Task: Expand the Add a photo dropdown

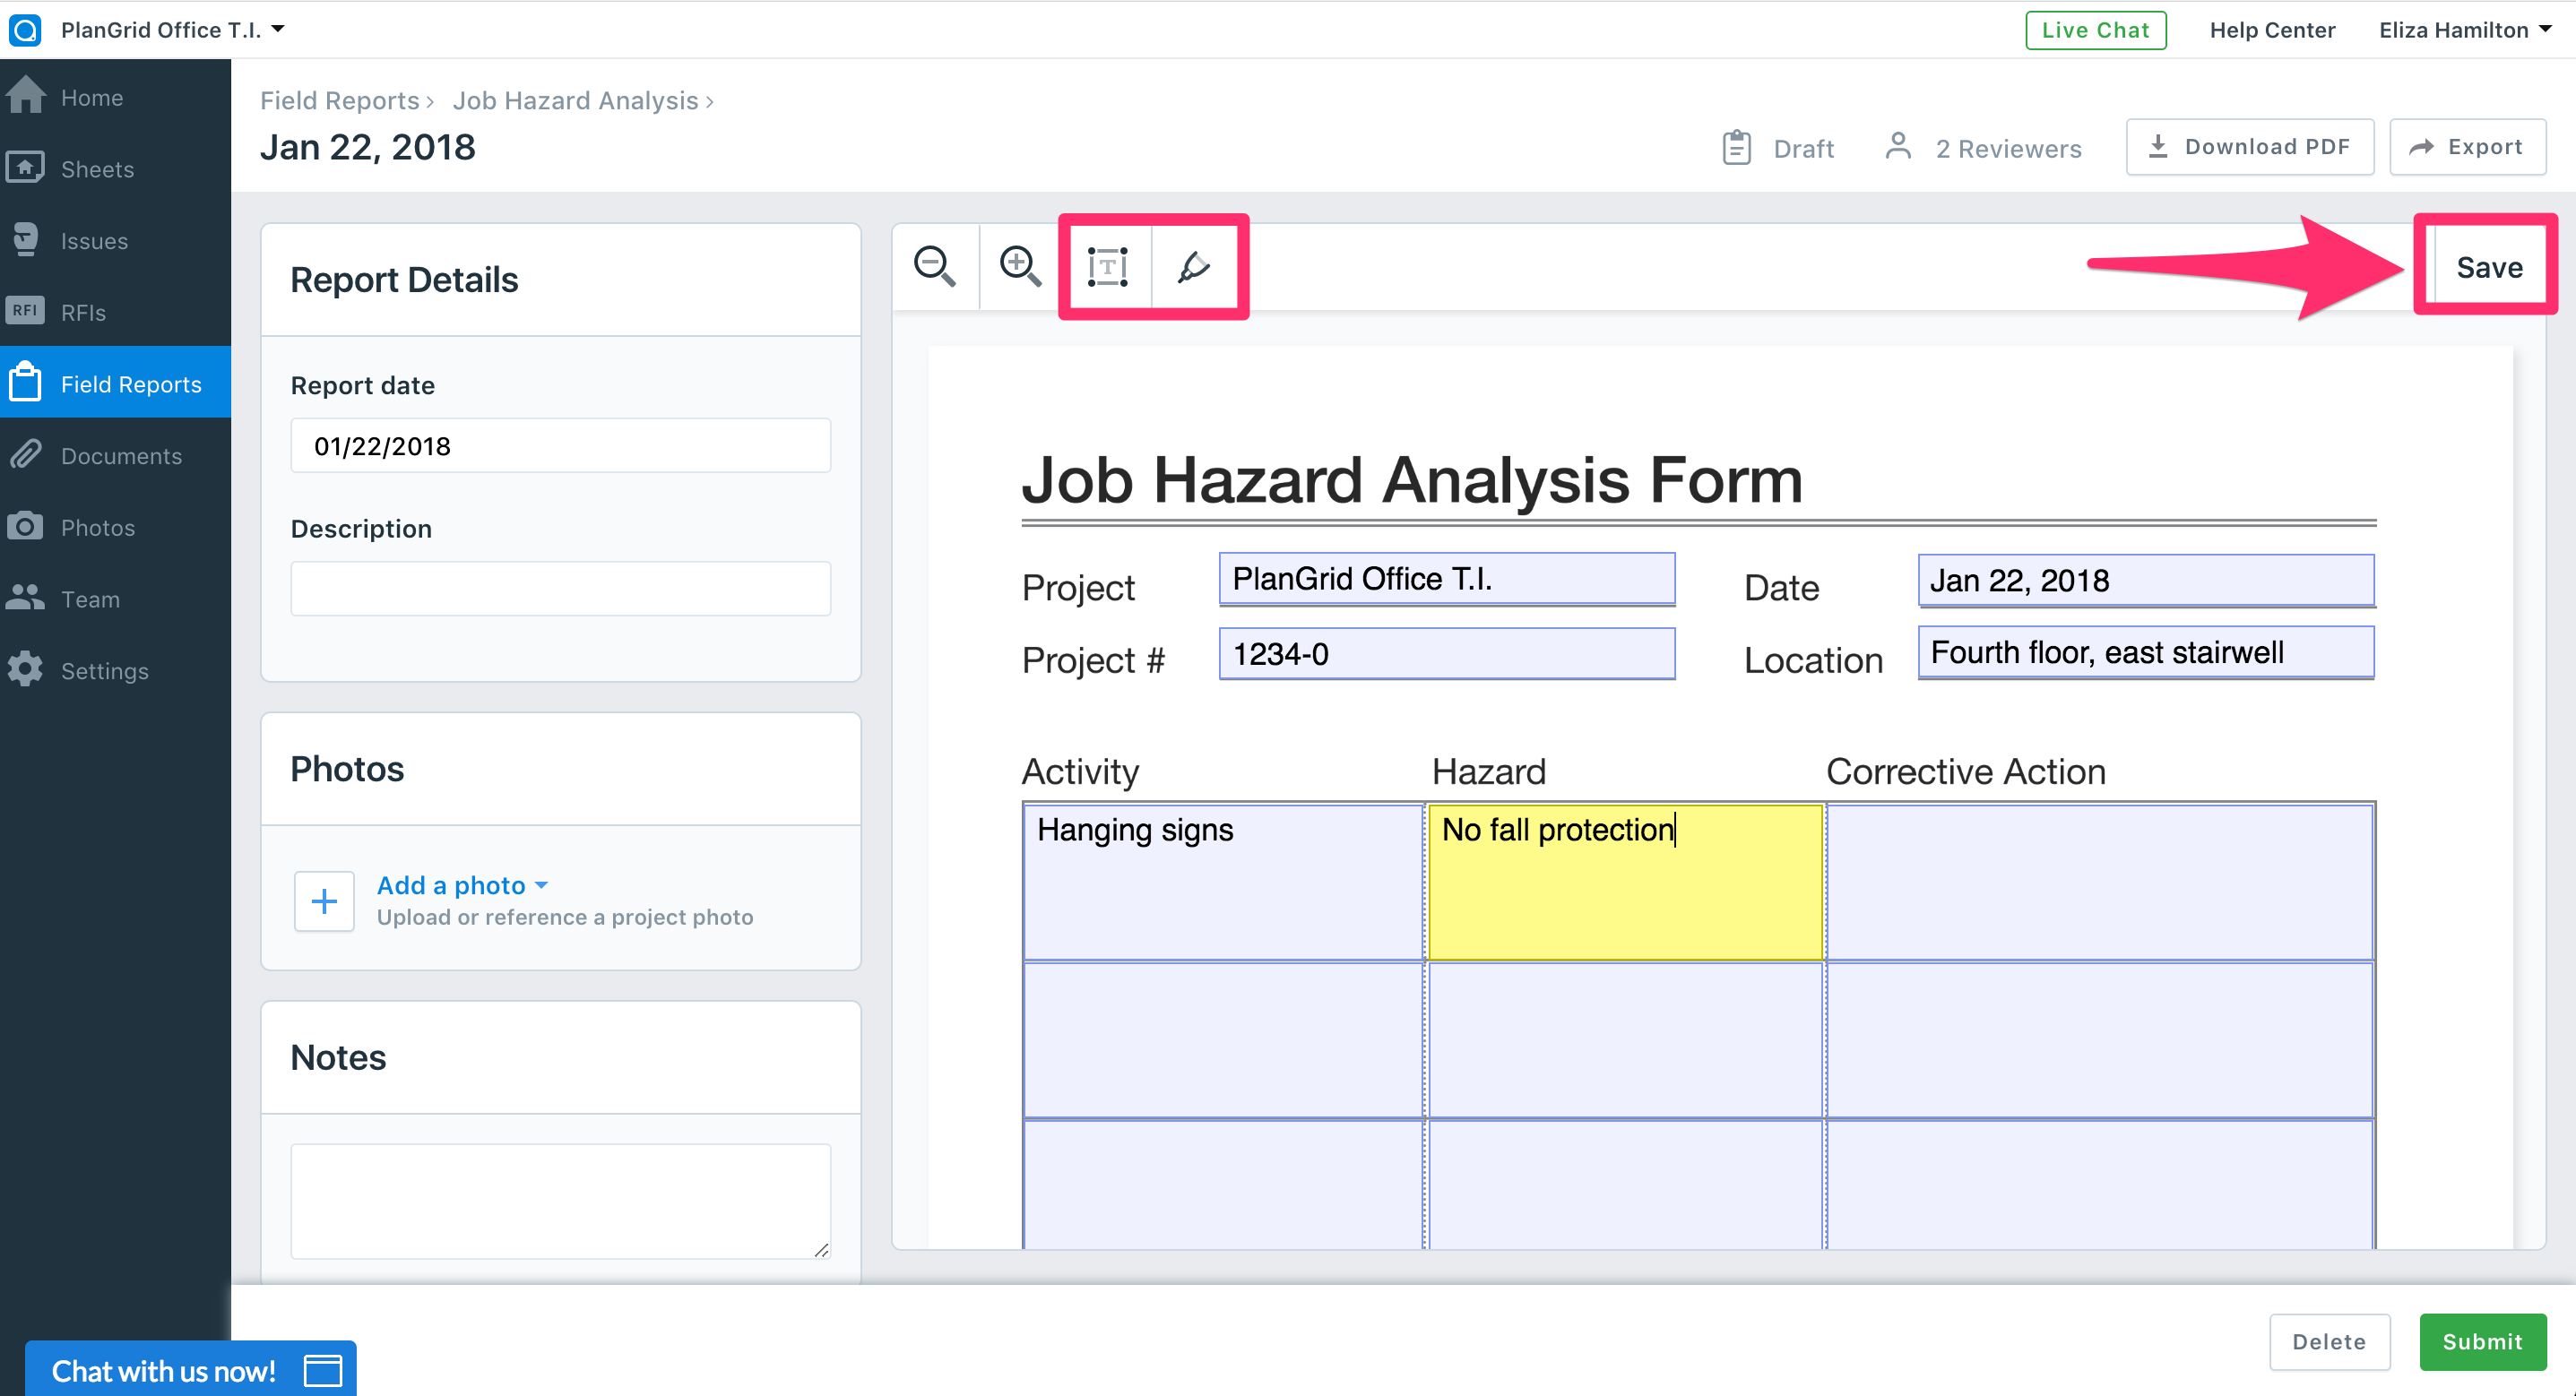Action: (x=462, y=885)
